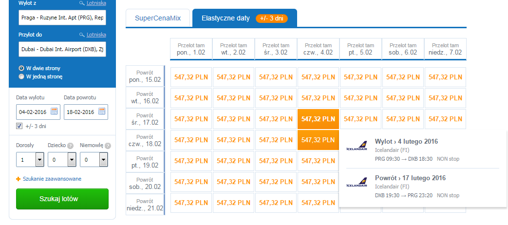
Task: Open return date calendar icon
Action: pos(102,112)
